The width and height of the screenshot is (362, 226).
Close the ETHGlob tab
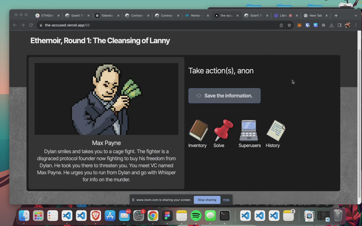click(x=59, y=16)
